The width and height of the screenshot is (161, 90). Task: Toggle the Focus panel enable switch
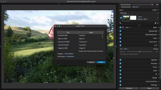pyautogui.click(x=120, y=67)
